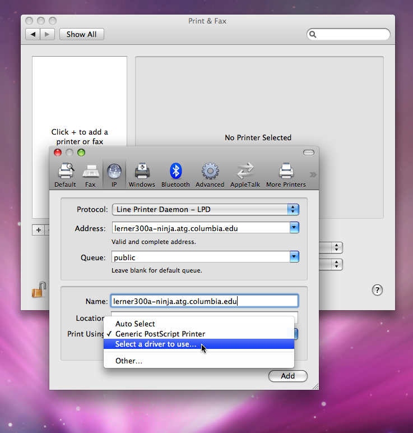This screenshot has height=433, width=413.
Task: Click the printer Name text field
Action: click(205, 301)
